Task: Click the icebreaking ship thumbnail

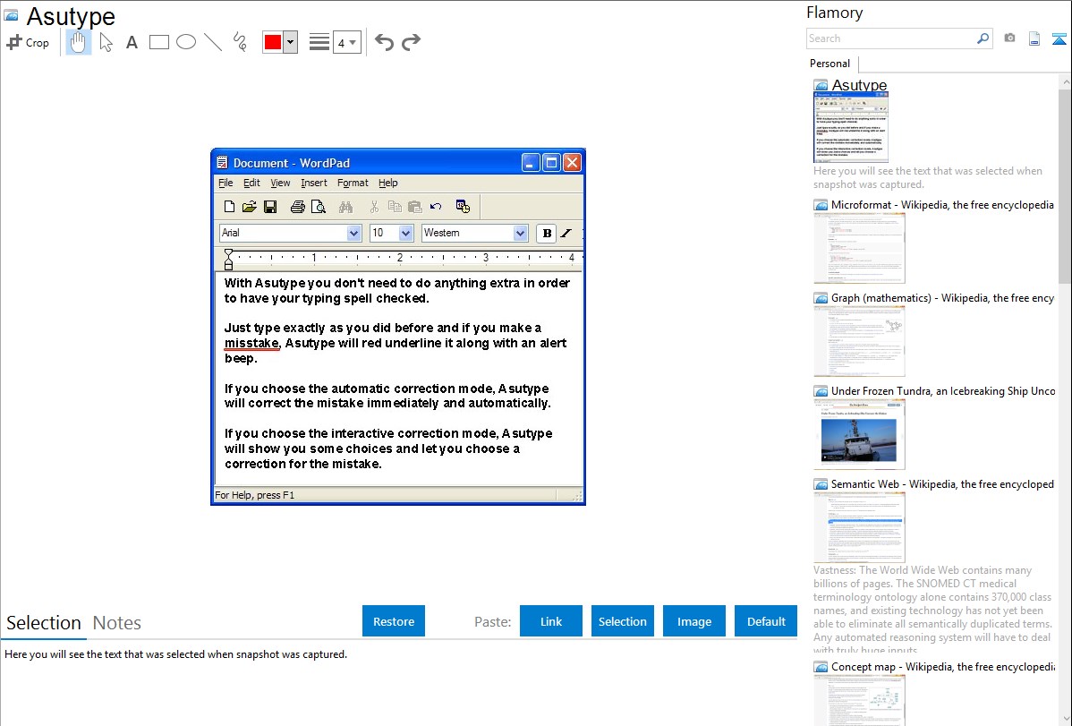Action: click(x=859, y=434)
